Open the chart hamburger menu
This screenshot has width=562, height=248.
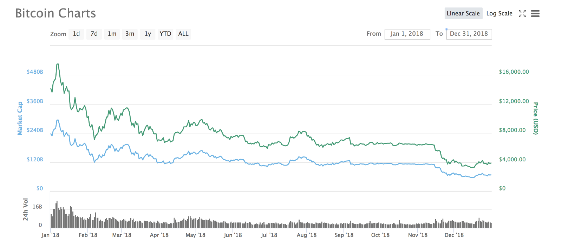pos(535,14)
